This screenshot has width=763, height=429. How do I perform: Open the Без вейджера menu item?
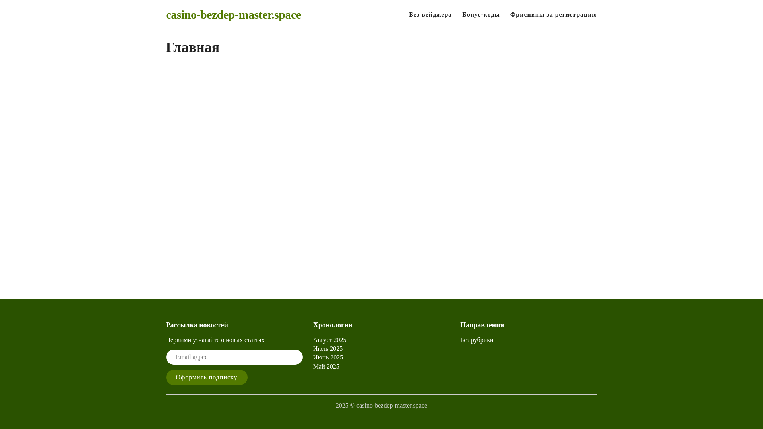click(x=430, y=15)
